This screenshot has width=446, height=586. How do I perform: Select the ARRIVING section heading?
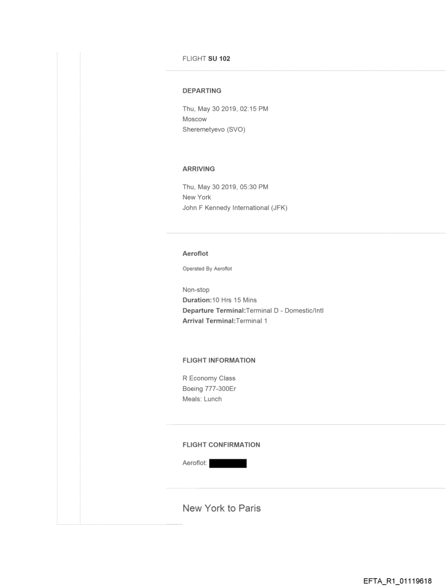(198, 169)
